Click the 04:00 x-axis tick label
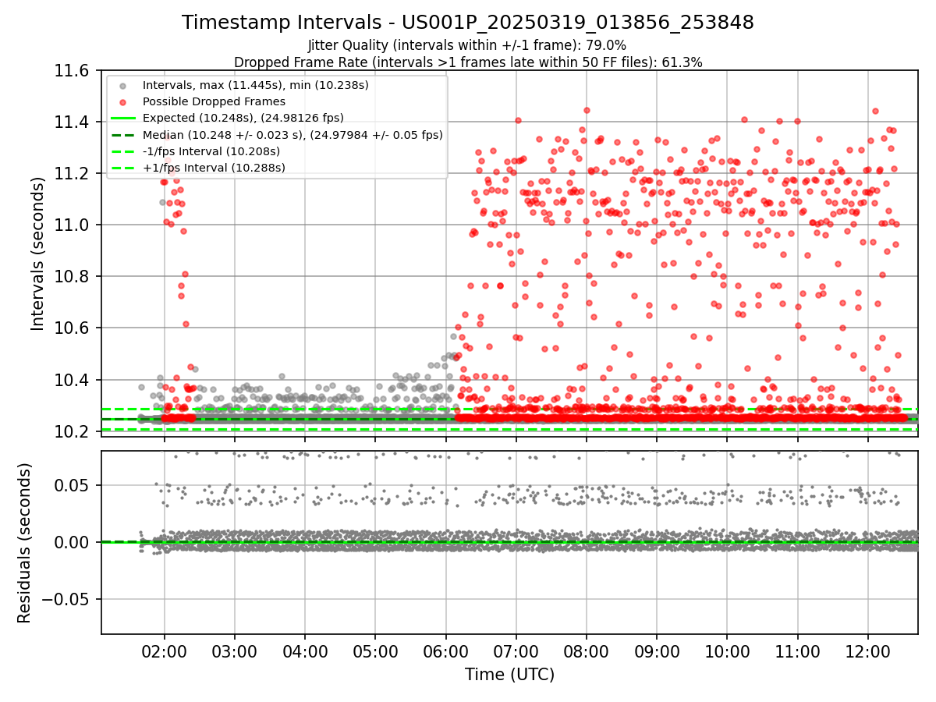936x702 pixels. pos(305,652)
